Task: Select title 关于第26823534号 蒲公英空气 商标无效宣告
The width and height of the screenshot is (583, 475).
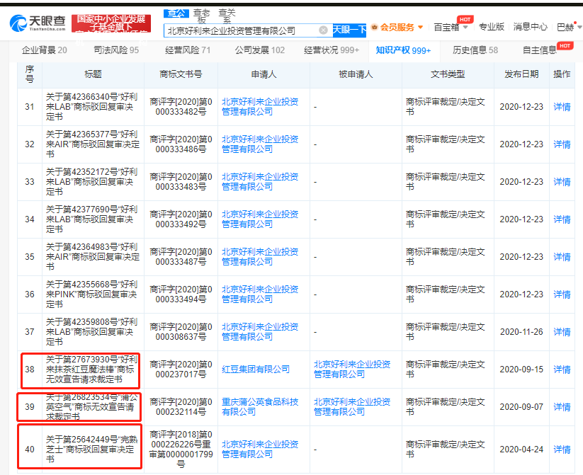Action: click(x=92, y=407)
